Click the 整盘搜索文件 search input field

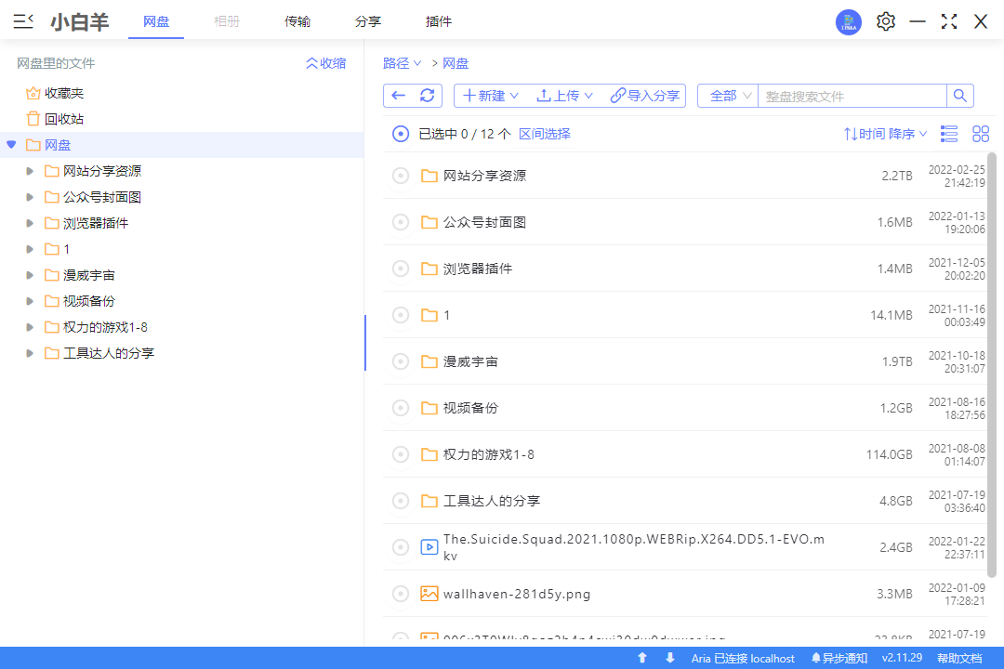[x=851, y=96]
